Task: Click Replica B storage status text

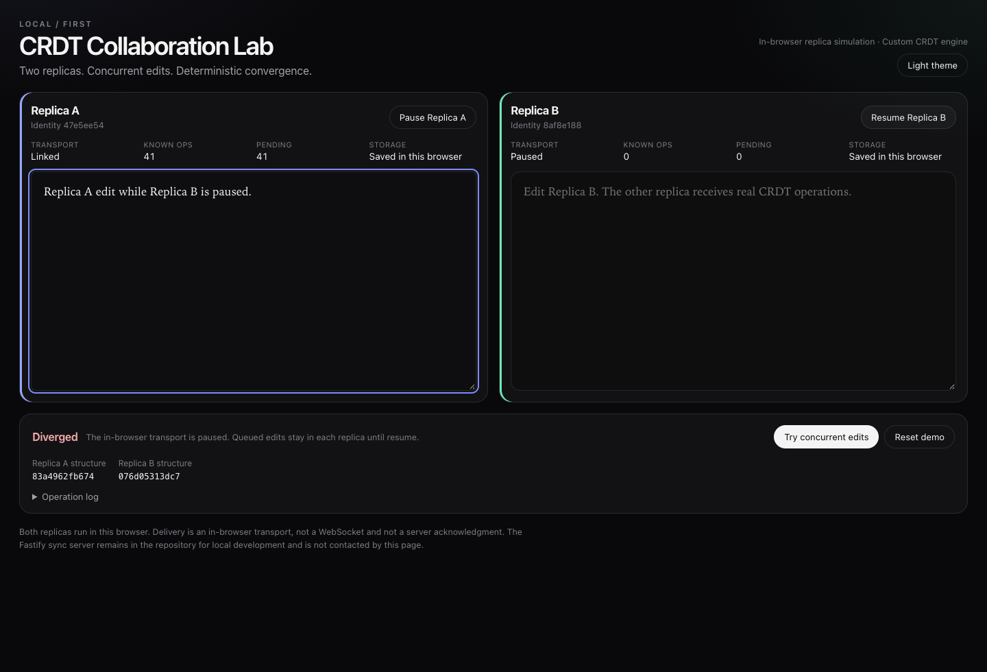Action: (895, 156)
